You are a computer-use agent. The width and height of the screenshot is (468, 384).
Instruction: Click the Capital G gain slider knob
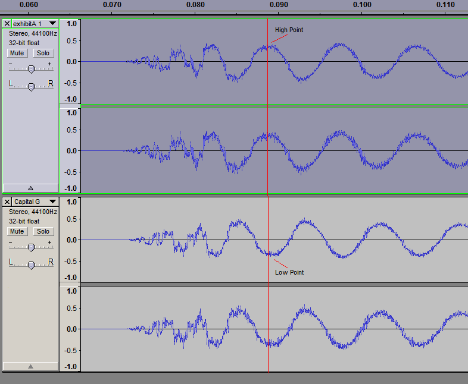pyautogui.click(x=31, y=247)
